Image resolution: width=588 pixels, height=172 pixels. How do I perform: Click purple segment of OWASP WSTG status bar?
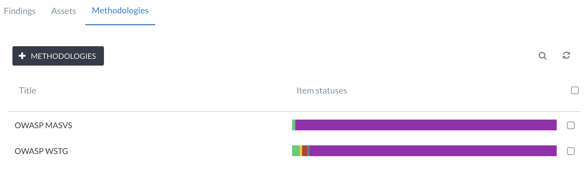[433, 151]
